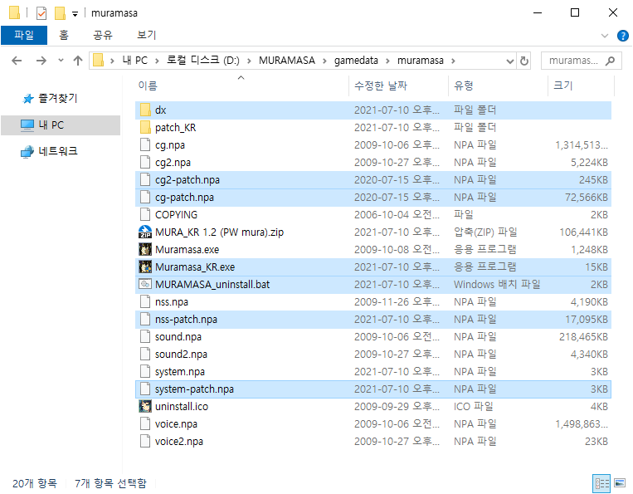The image size is (633, 494).
Task: Click the 72,566KB size of cg-patch.npa
Action: (587, 197)
